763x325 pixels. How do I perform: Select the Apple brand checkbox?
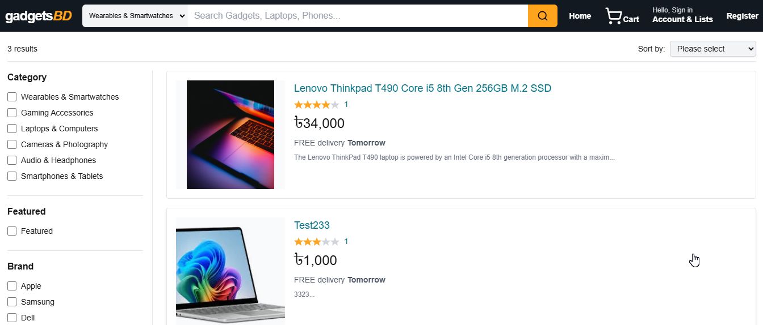(12, 286)
